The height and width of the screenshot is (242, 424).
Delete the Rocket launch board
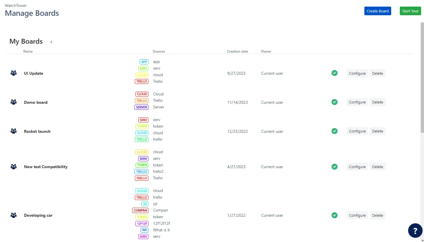378,131
